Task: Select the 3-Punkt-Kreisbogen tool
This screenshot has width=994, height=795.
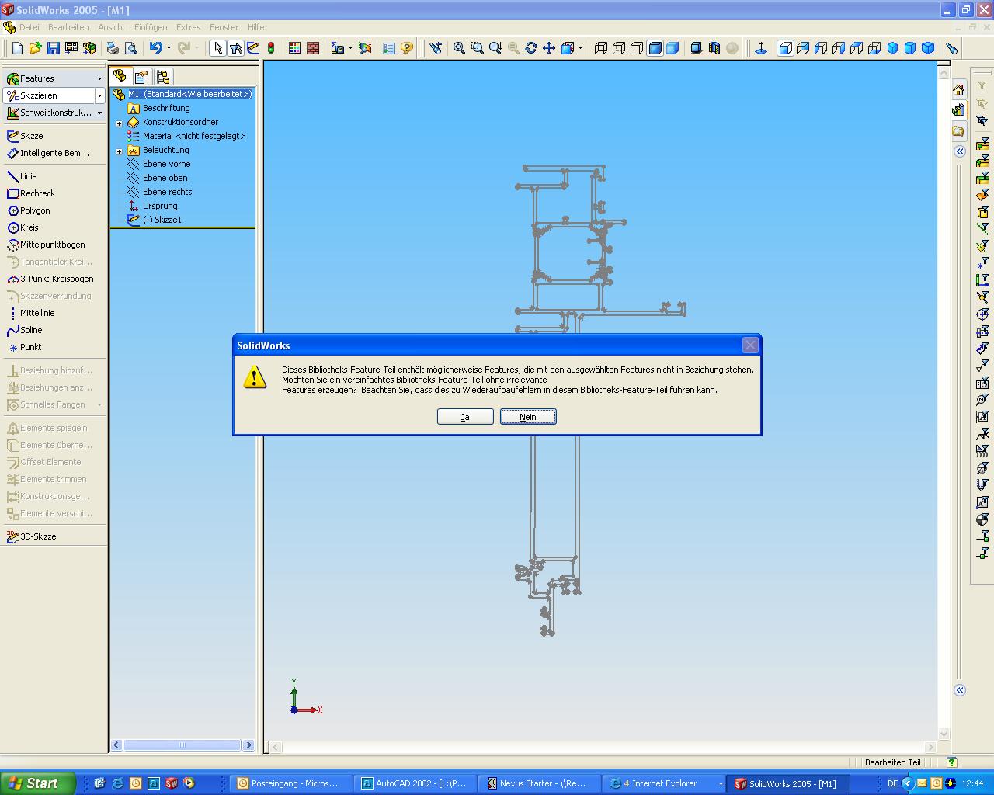Action: [50, 279]
